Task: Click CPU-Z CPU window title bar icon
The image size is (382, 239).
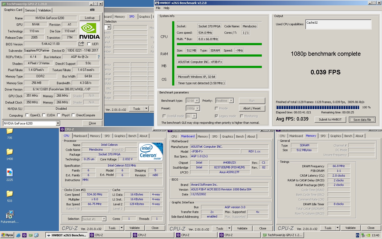Action: click(x=63, y=129)
